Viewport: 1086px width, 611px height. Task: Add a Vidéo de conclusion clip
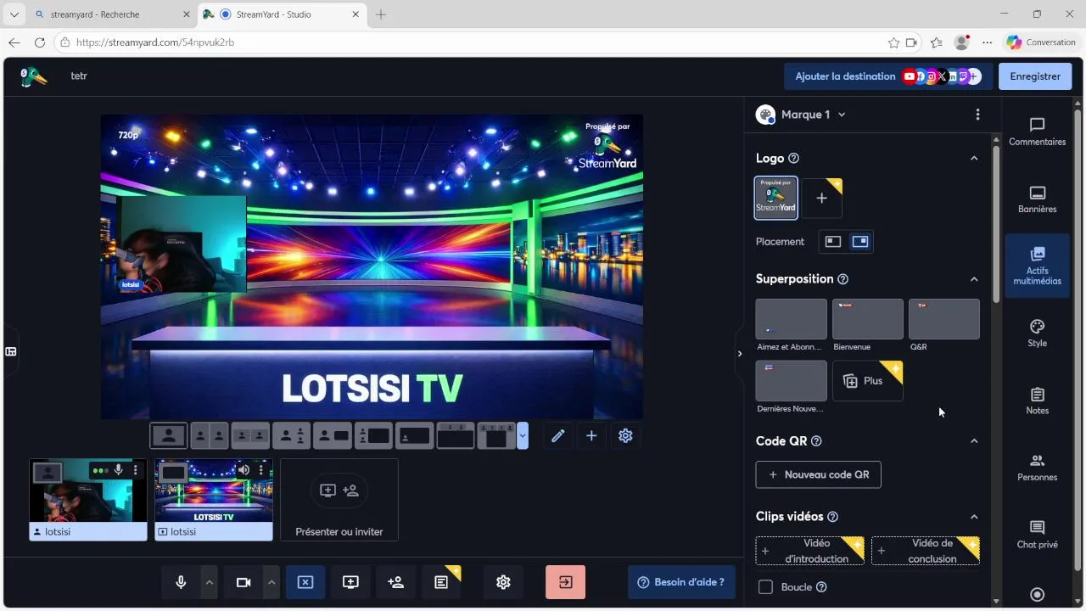tap(925, 551)
